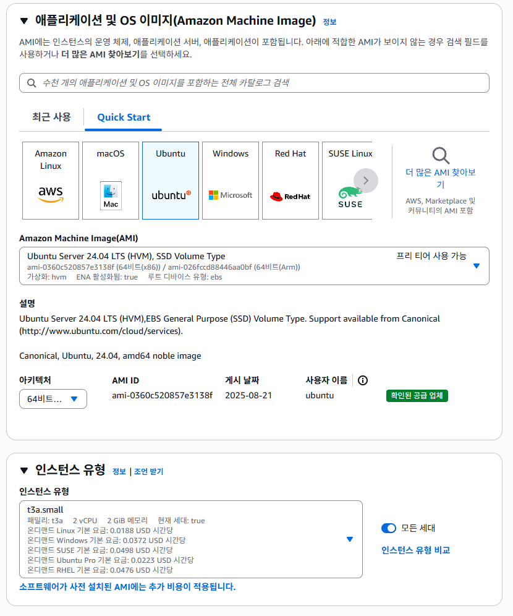The height and width of the screenshot is (616, 513).
Task: Choose the Windows Microsoft image
Action: click(230, 180)
